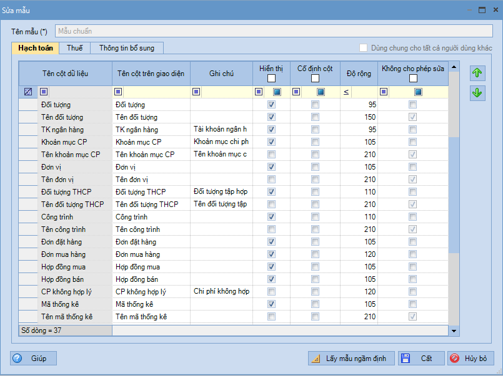Open the Thông tin bổ sung tab
Image resolution: width=503 pixels, height=376 pixels.
pos(127,48)
